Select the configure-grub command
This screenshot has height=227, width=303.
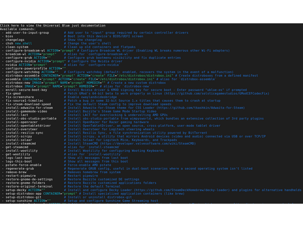19,58
